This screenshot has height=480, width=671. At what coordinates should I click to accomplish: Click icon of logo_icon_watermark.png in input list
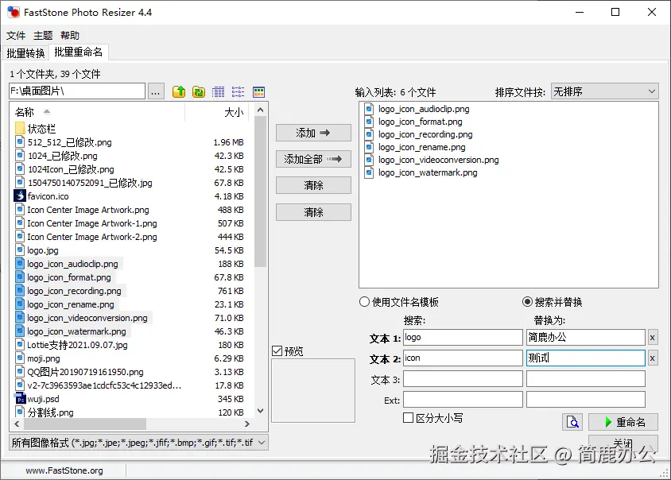[369, 172]
